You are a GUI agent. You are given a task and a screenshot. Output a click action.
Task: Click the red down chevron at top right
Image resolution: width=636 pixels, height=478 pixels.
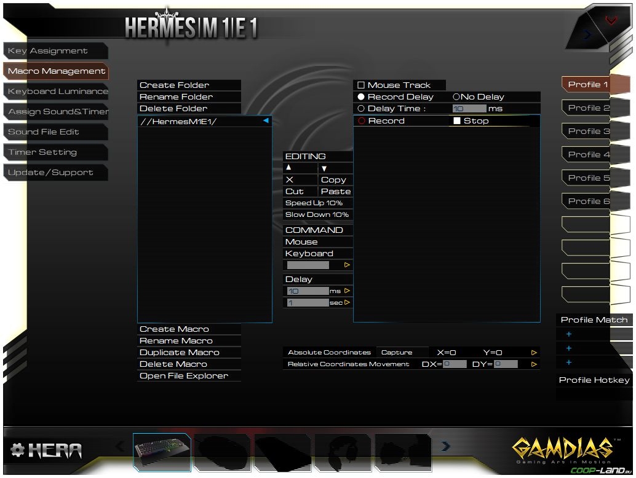point(611,20)
